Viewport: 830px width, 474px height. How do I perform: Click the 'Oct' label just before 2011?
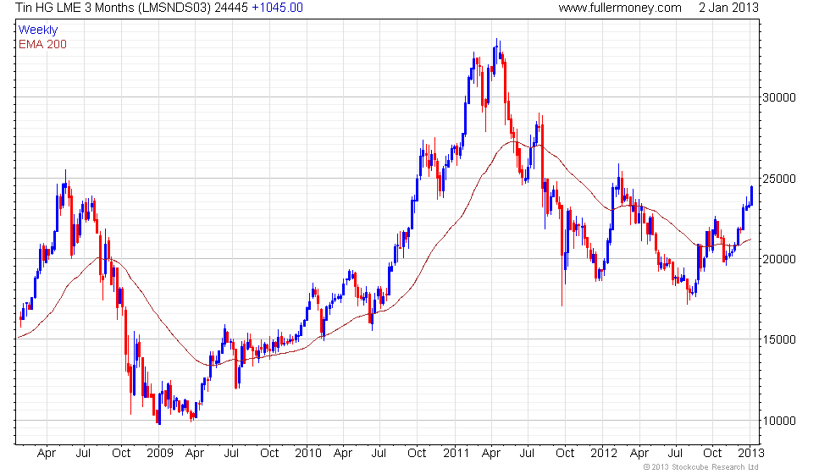tap(417, 454)
